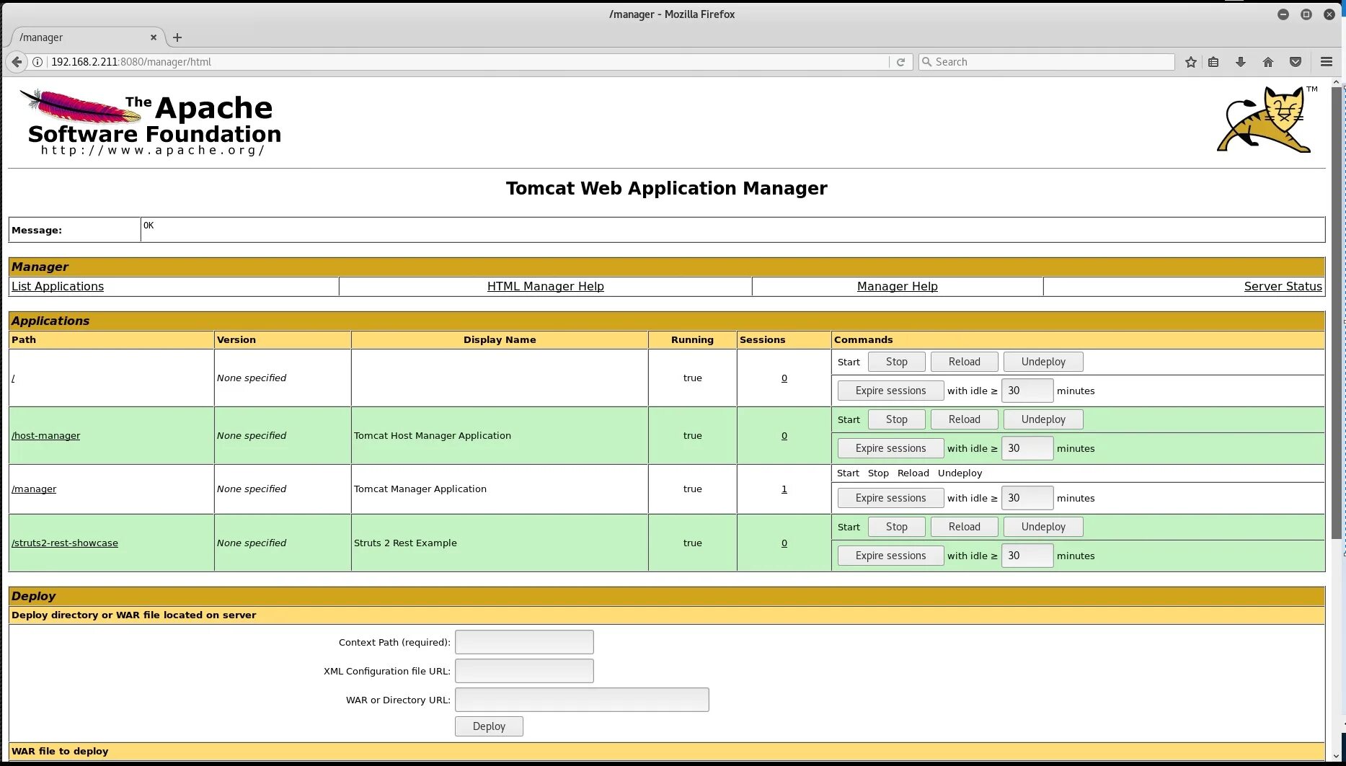This screenshot has height=766, width=1346.
Task: Click WAR or Directory URL field
Action: 582,700
